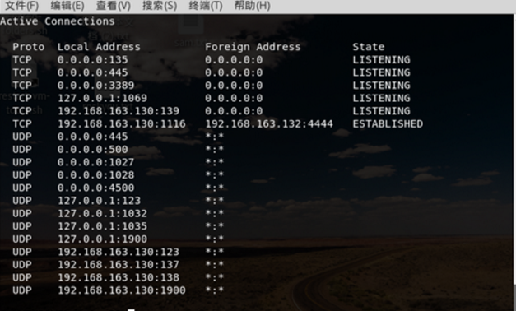Screen dimensions: 516x311
Task: Click the 'Proto' column header
Action: tap(28, 47)
